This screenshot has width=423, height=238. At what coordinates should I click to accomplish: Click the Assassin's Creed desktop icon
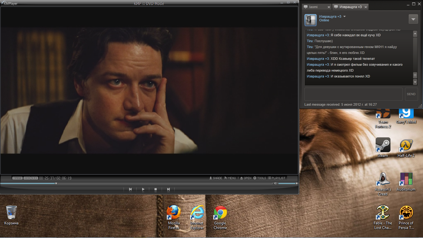383,184
